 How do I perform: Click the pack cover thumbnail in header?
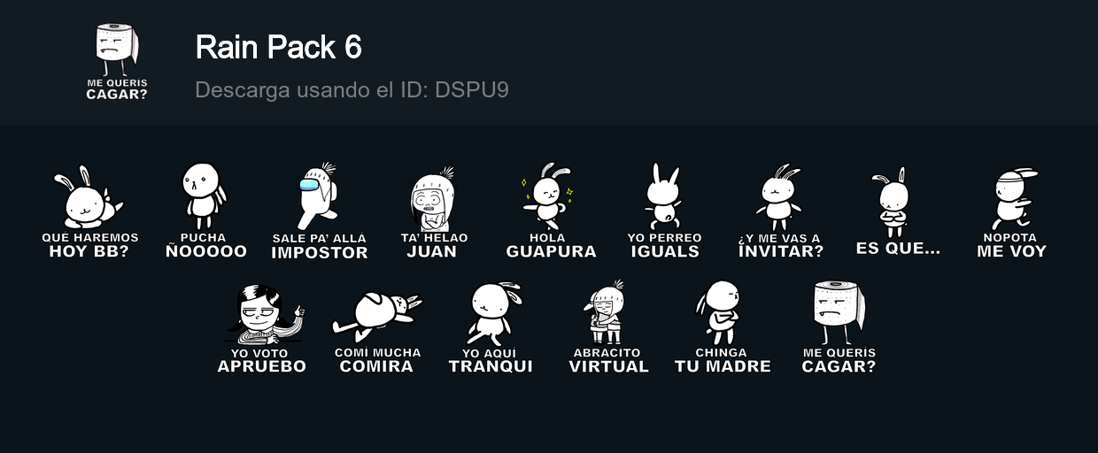[117, 62]
